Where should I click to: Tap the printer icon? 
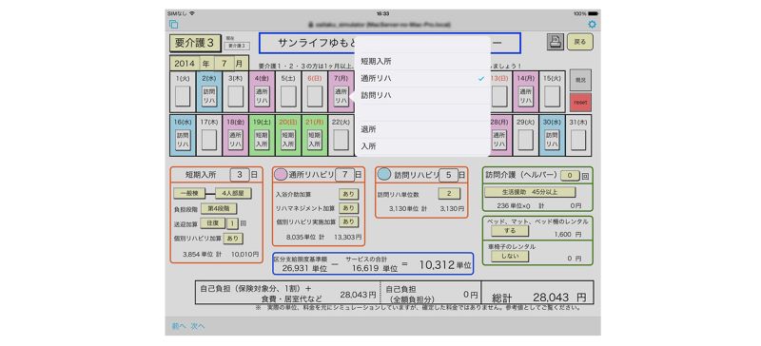click(556, 42)
